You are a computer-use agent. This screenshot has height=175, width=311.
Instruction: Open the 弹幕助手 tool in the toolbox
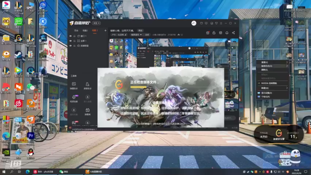[x=74, y=86]
